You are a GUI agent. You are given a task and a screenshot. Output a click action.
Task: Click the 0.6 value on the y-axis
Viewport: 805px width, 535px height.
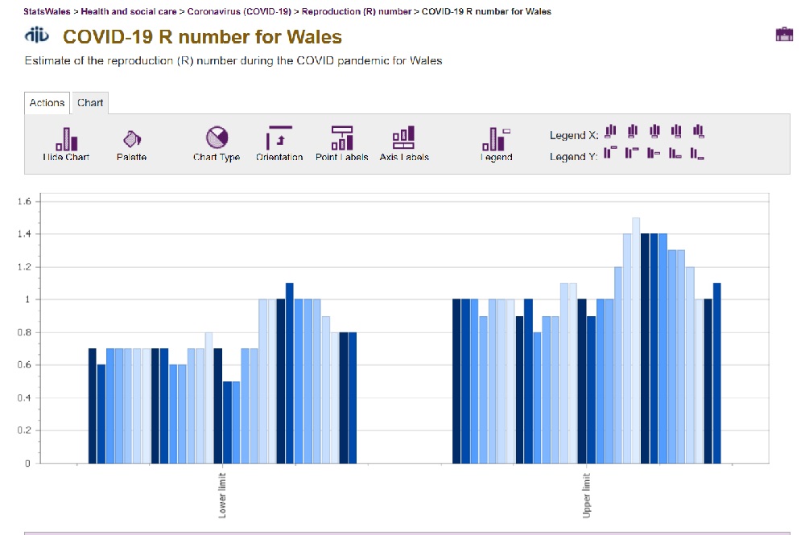coord(24,364)
